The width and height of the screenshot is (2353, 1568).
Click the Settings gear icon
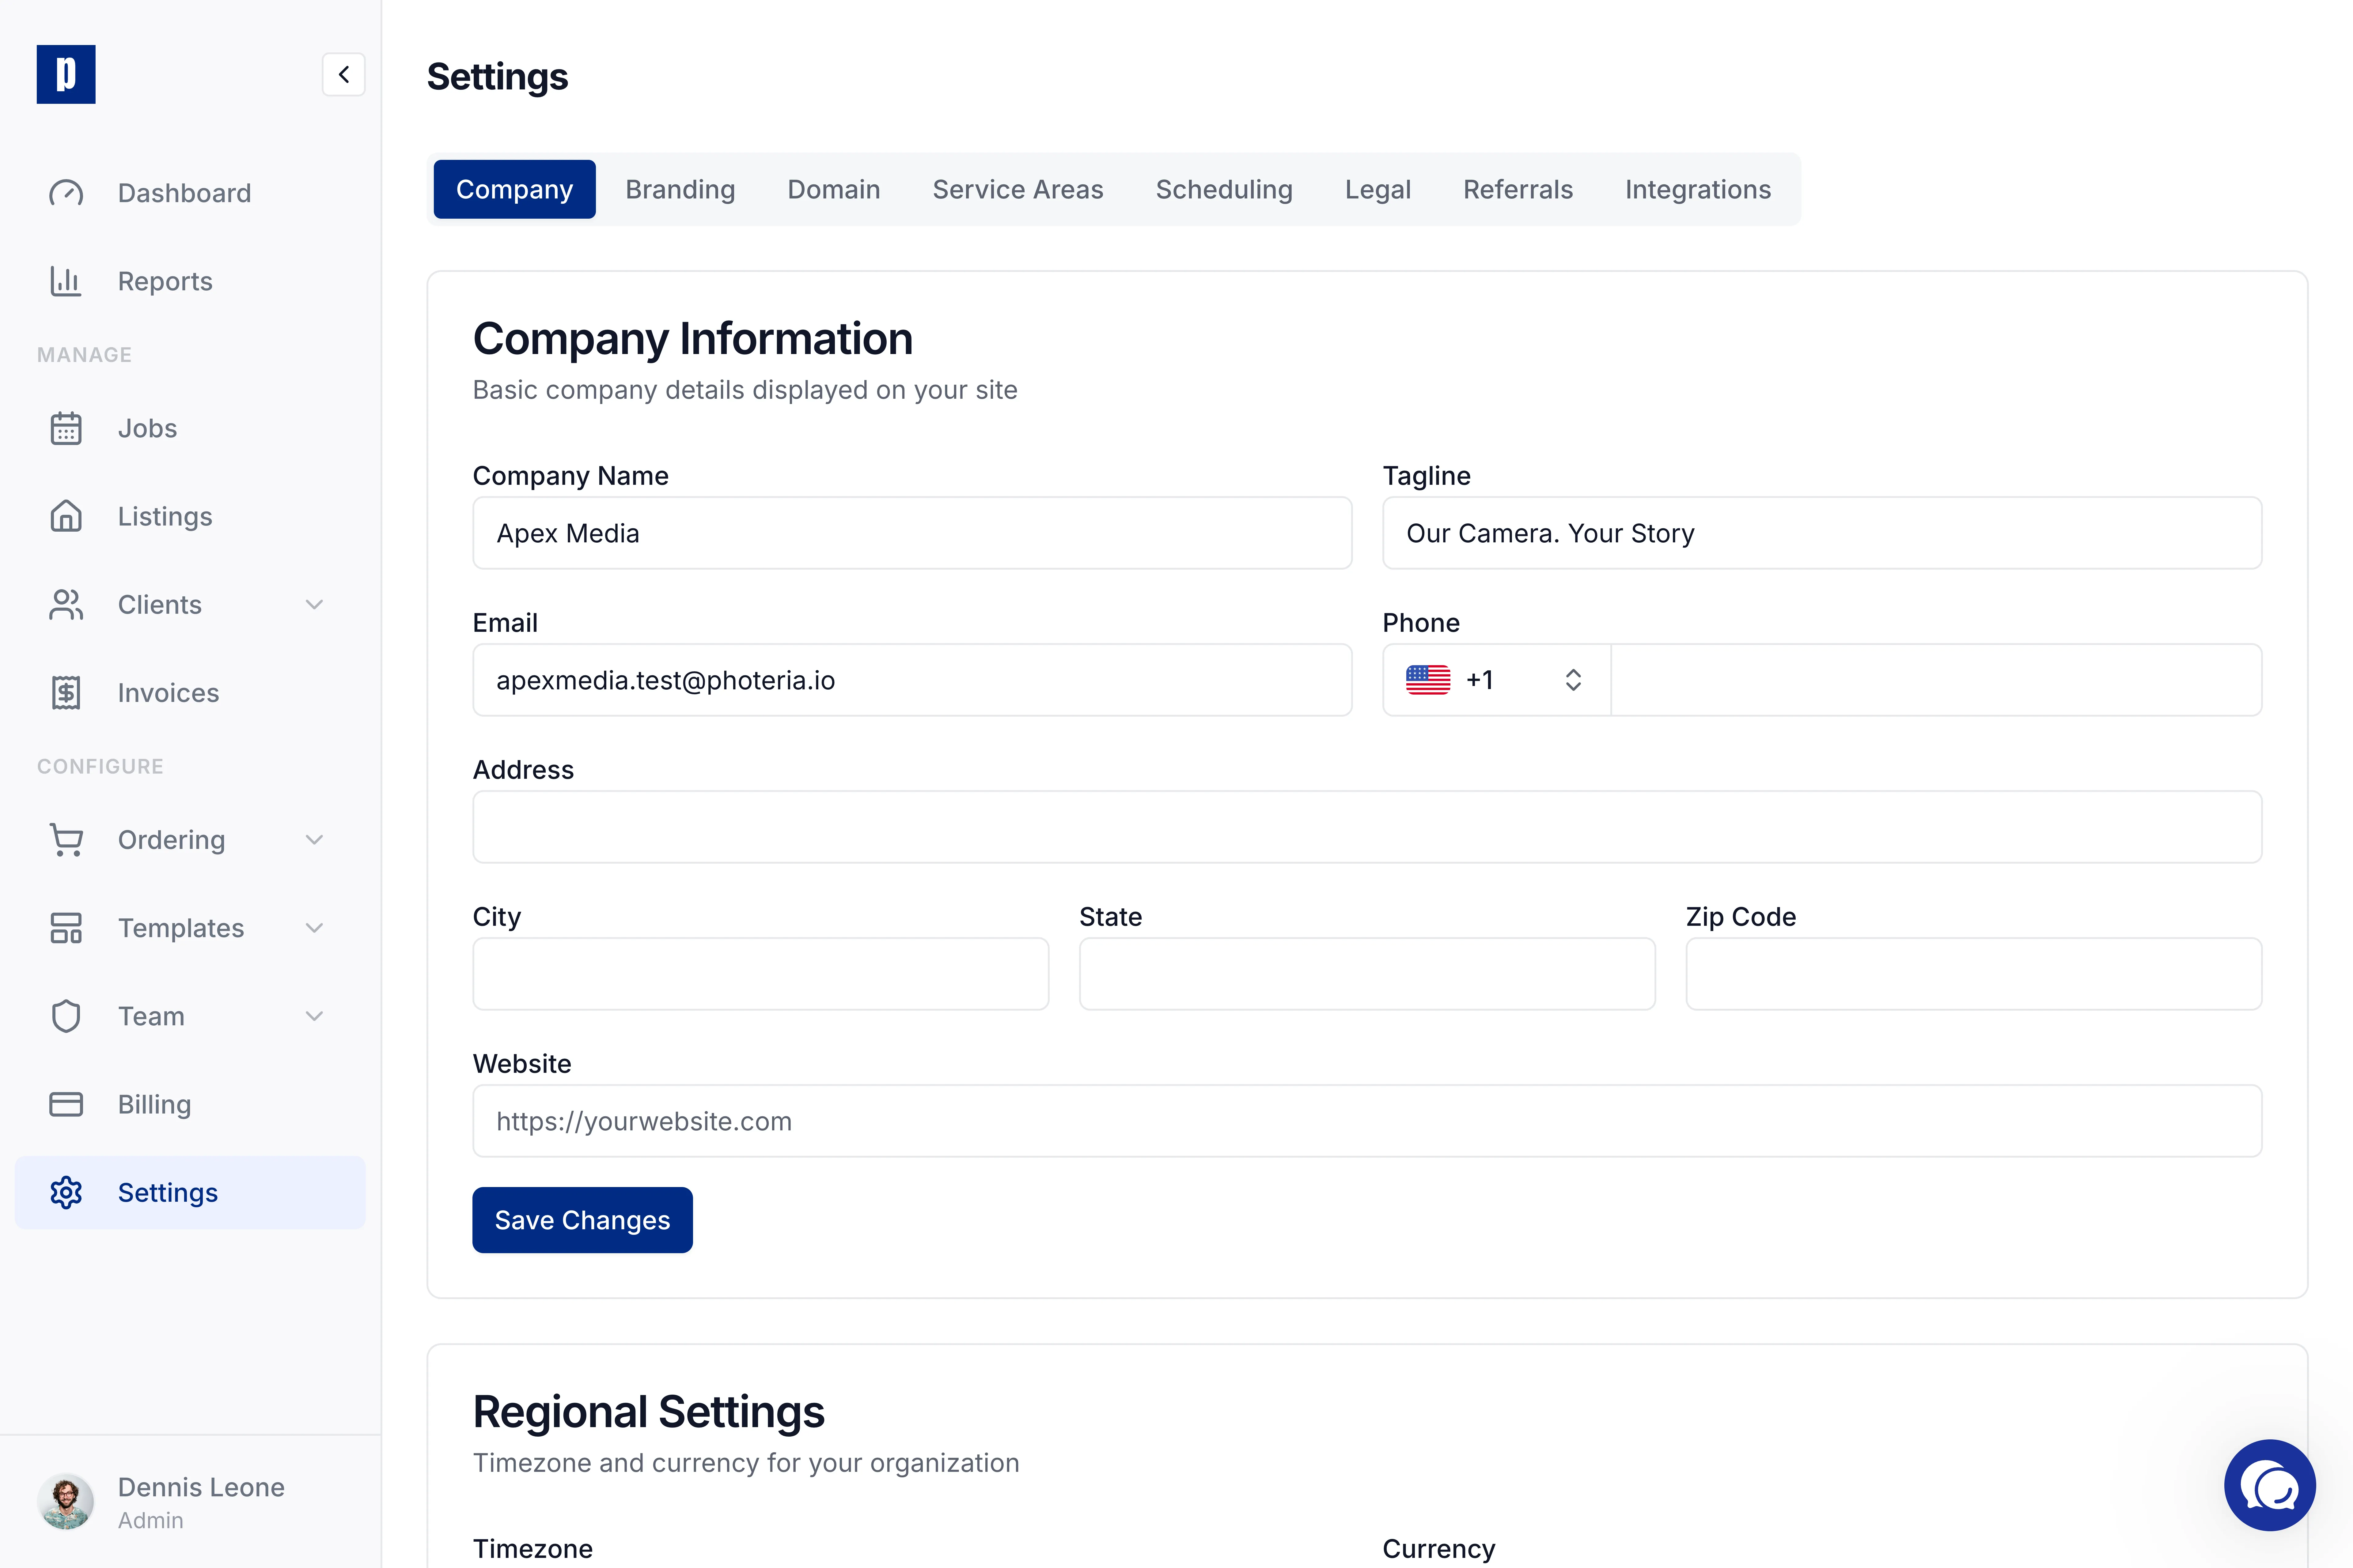66,1192
